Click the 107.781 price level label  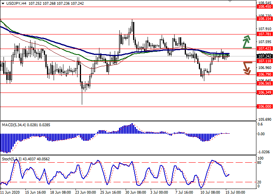click(265, 34)
